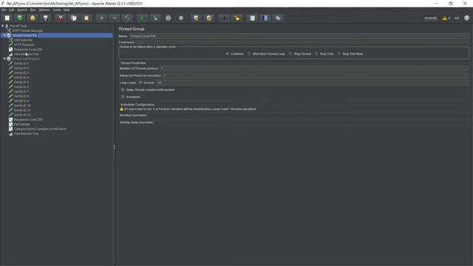Collapse the Pet API Test root node
Image resolution: width=473 pixels, height=266 pixels.
[x=3, y=26]
